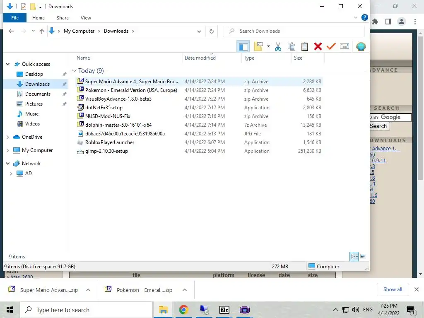Show hidden tray icons chevron

click(335, 310)
